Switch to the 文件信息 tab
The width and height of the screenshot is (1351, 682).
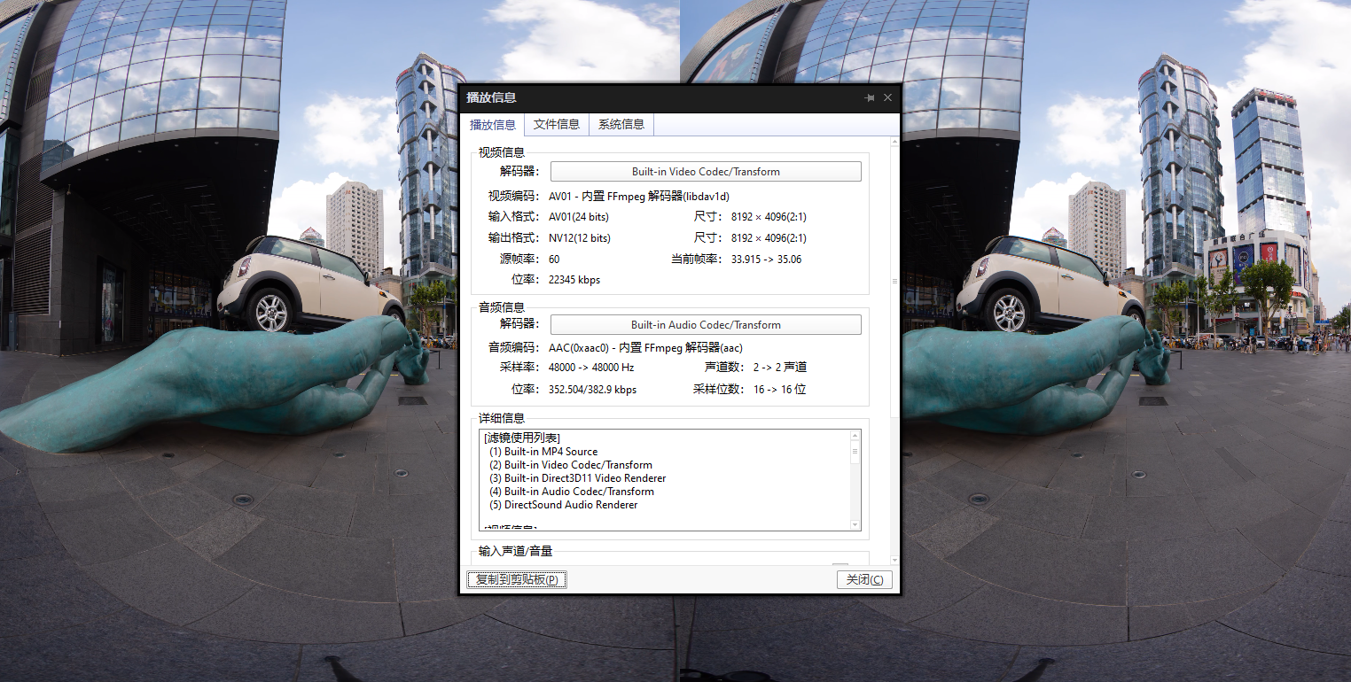[x=556, y=125]
